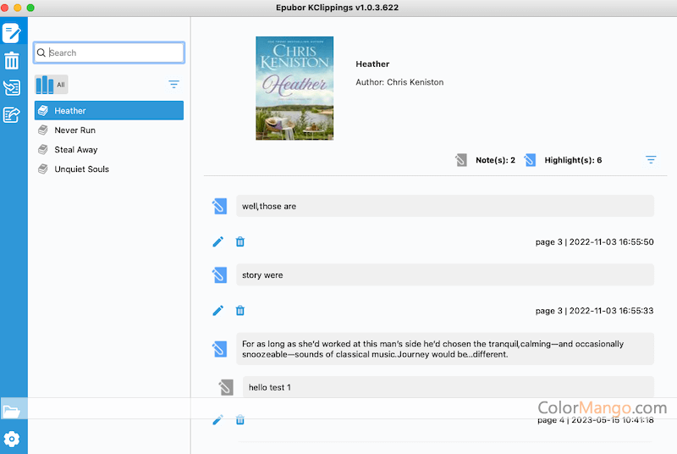The width and height of the screenshot is (677, 454).
Task: Select the Unquiet Souls book
Action: pyautogui.click(x=81, y=169)
